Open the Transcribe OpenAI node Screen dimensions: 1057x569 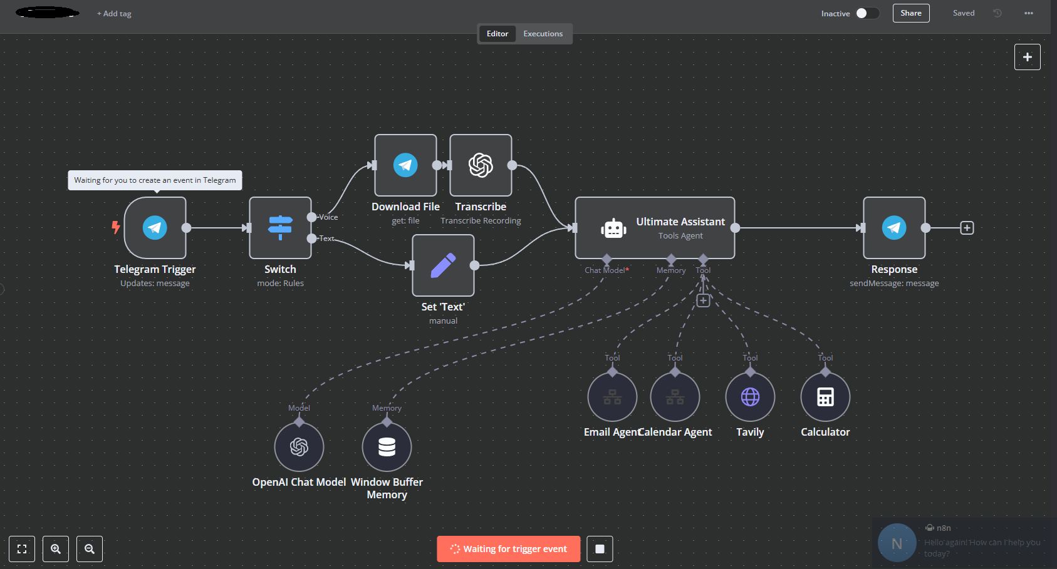click(x=481, y=165)
